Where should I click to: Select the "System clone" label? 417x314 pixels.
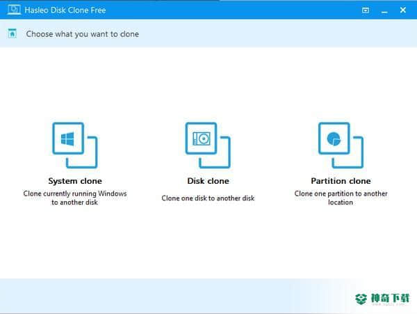click(x=75, y=181)
